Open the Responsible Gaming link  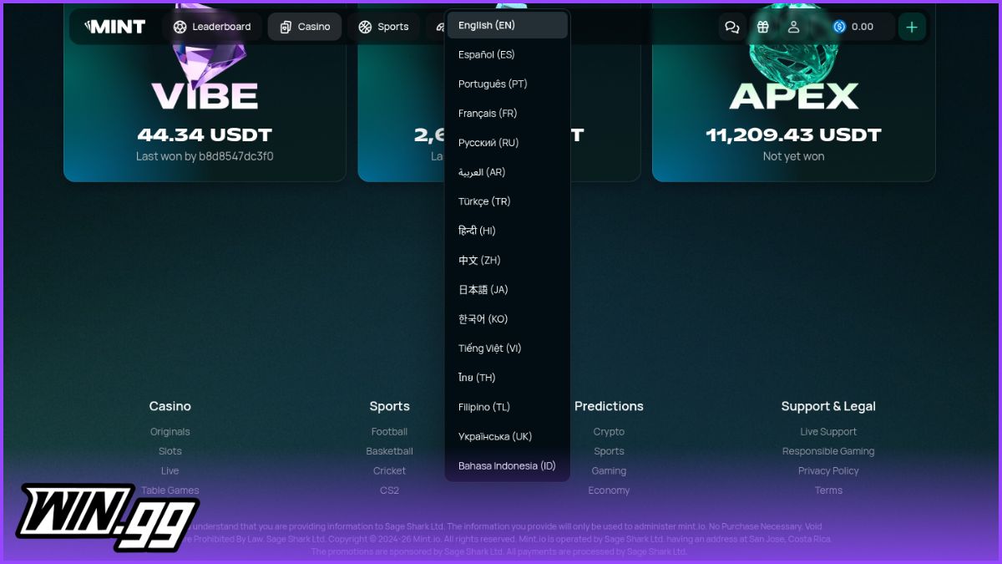coord(828,451)
